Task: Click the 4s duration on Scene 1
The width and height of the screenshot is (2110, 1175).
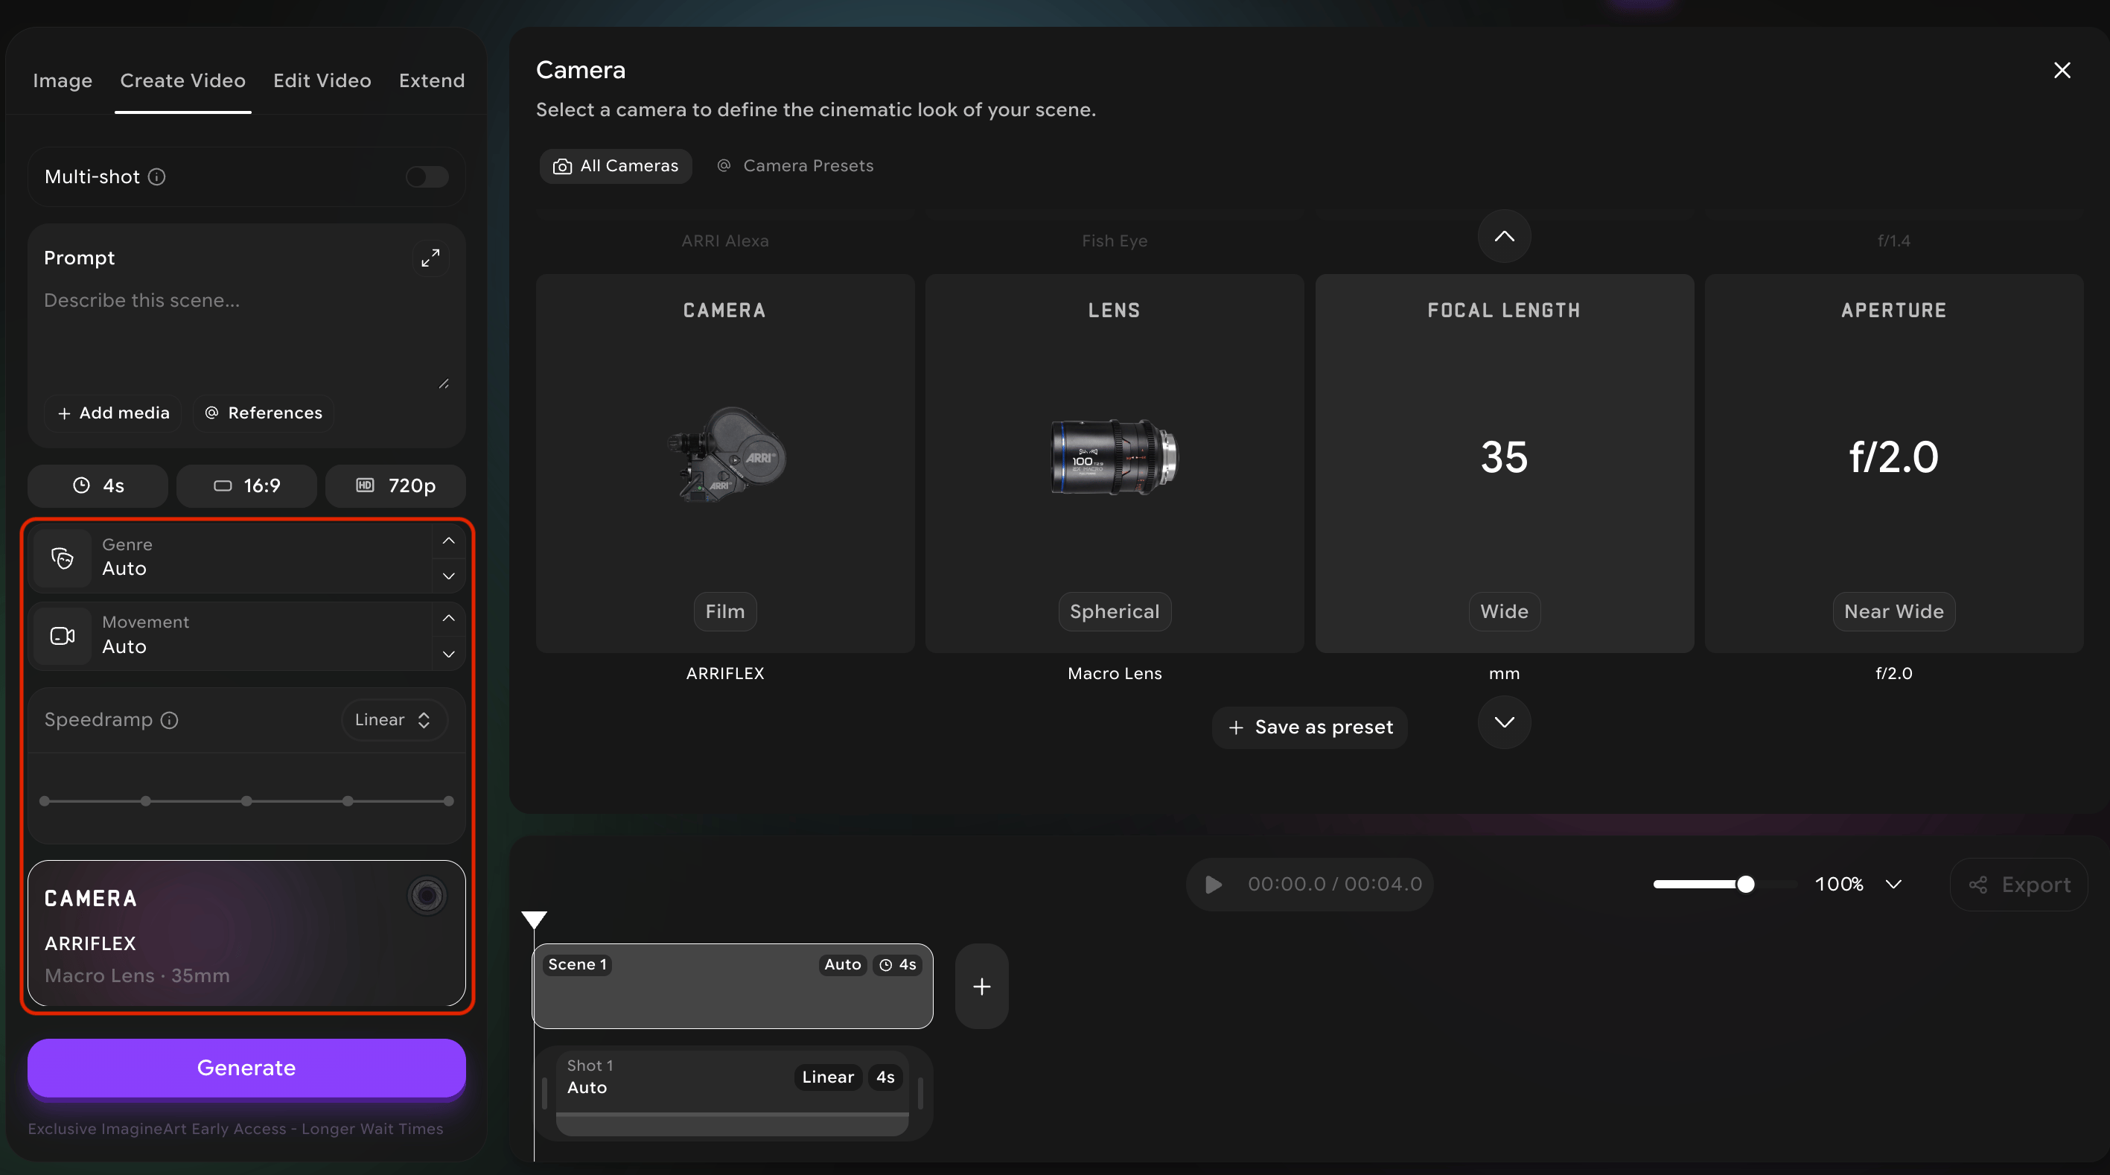Action: point(897,965)
